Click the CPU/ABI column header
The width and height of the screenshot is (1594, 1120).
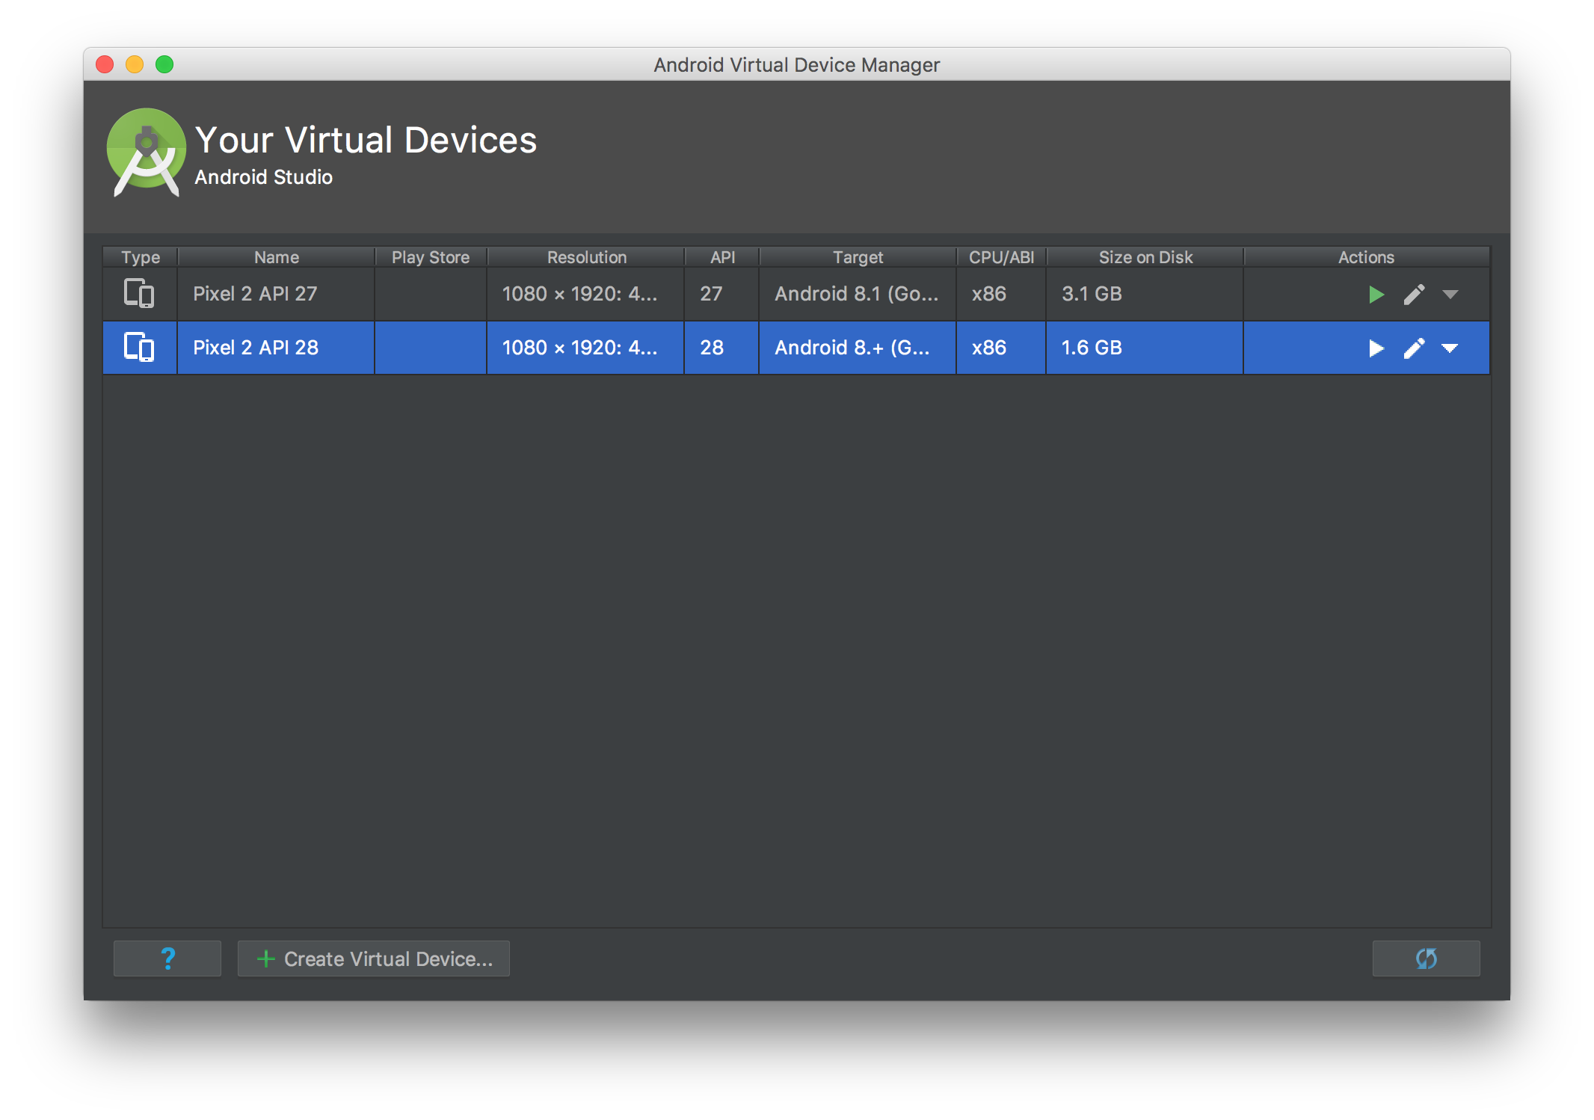tap(1001, 257)
